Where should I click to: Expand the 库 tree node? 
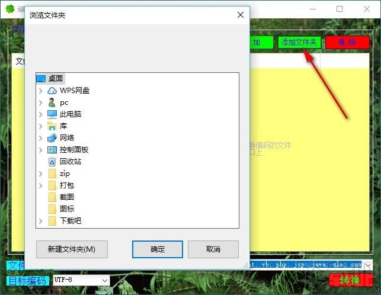point(41,126)
